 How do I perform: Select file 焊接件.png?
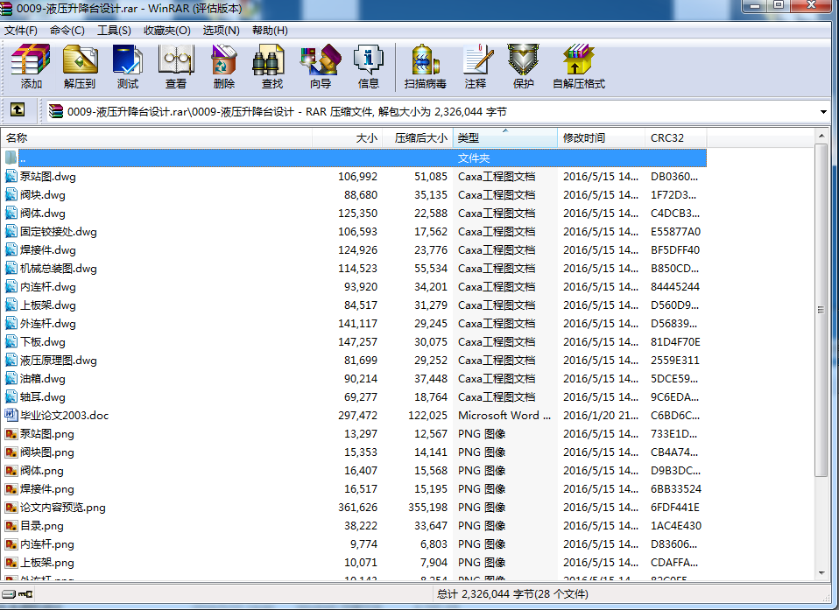tap(47, 488)
